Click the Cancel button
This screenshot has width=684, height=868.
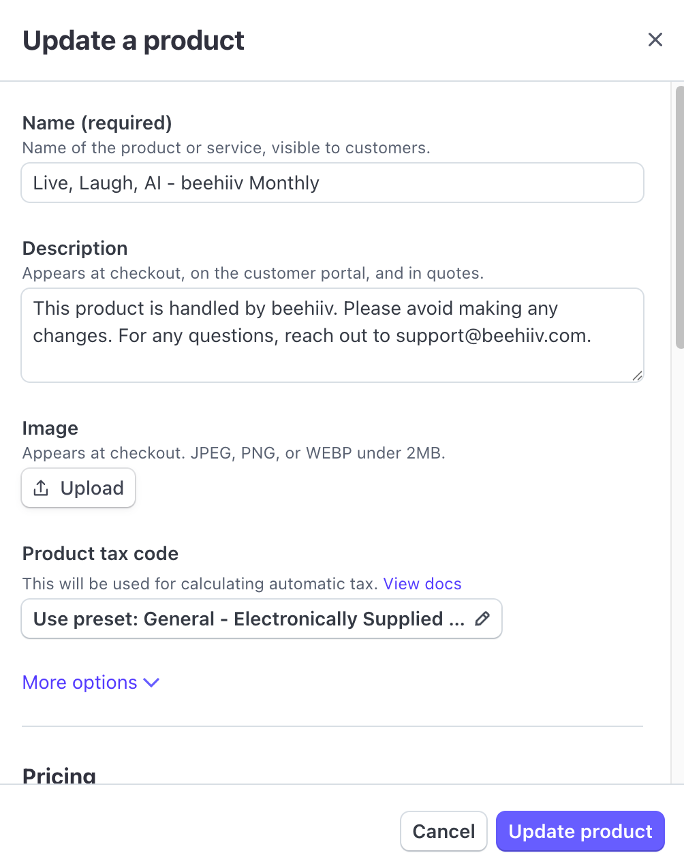tap(444, 831)
